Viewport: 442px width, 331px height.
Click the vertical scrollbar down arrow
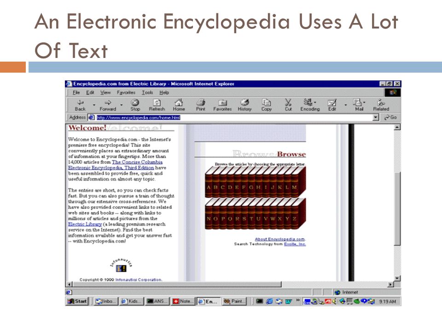pos(397,278)
